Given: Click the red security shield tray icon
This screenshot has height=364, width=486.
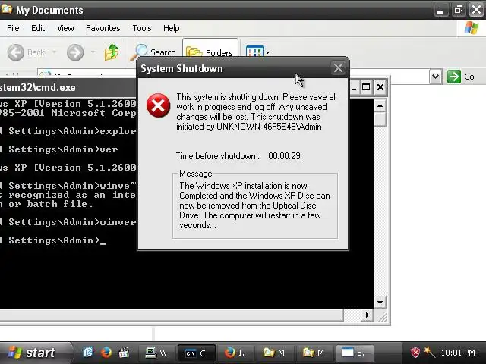Looking at the screenshot, I should 415,352.
